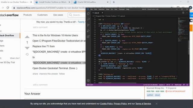This screenshot has height=108, width=193.
Task: Open Run and Debug view in VS Code
Action: click(x=88, y=31)
